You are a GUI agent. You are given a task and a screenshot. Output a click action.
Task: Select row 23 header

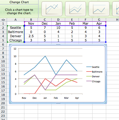(x=3, y=116)
